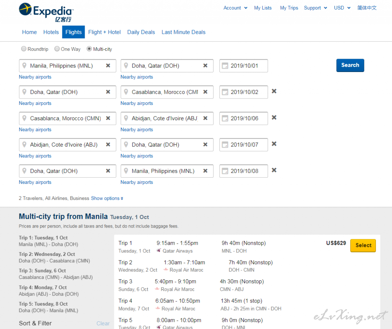Remove the 2019/10/02 flight row
This screenshot has width=392, height=329.
274,91
